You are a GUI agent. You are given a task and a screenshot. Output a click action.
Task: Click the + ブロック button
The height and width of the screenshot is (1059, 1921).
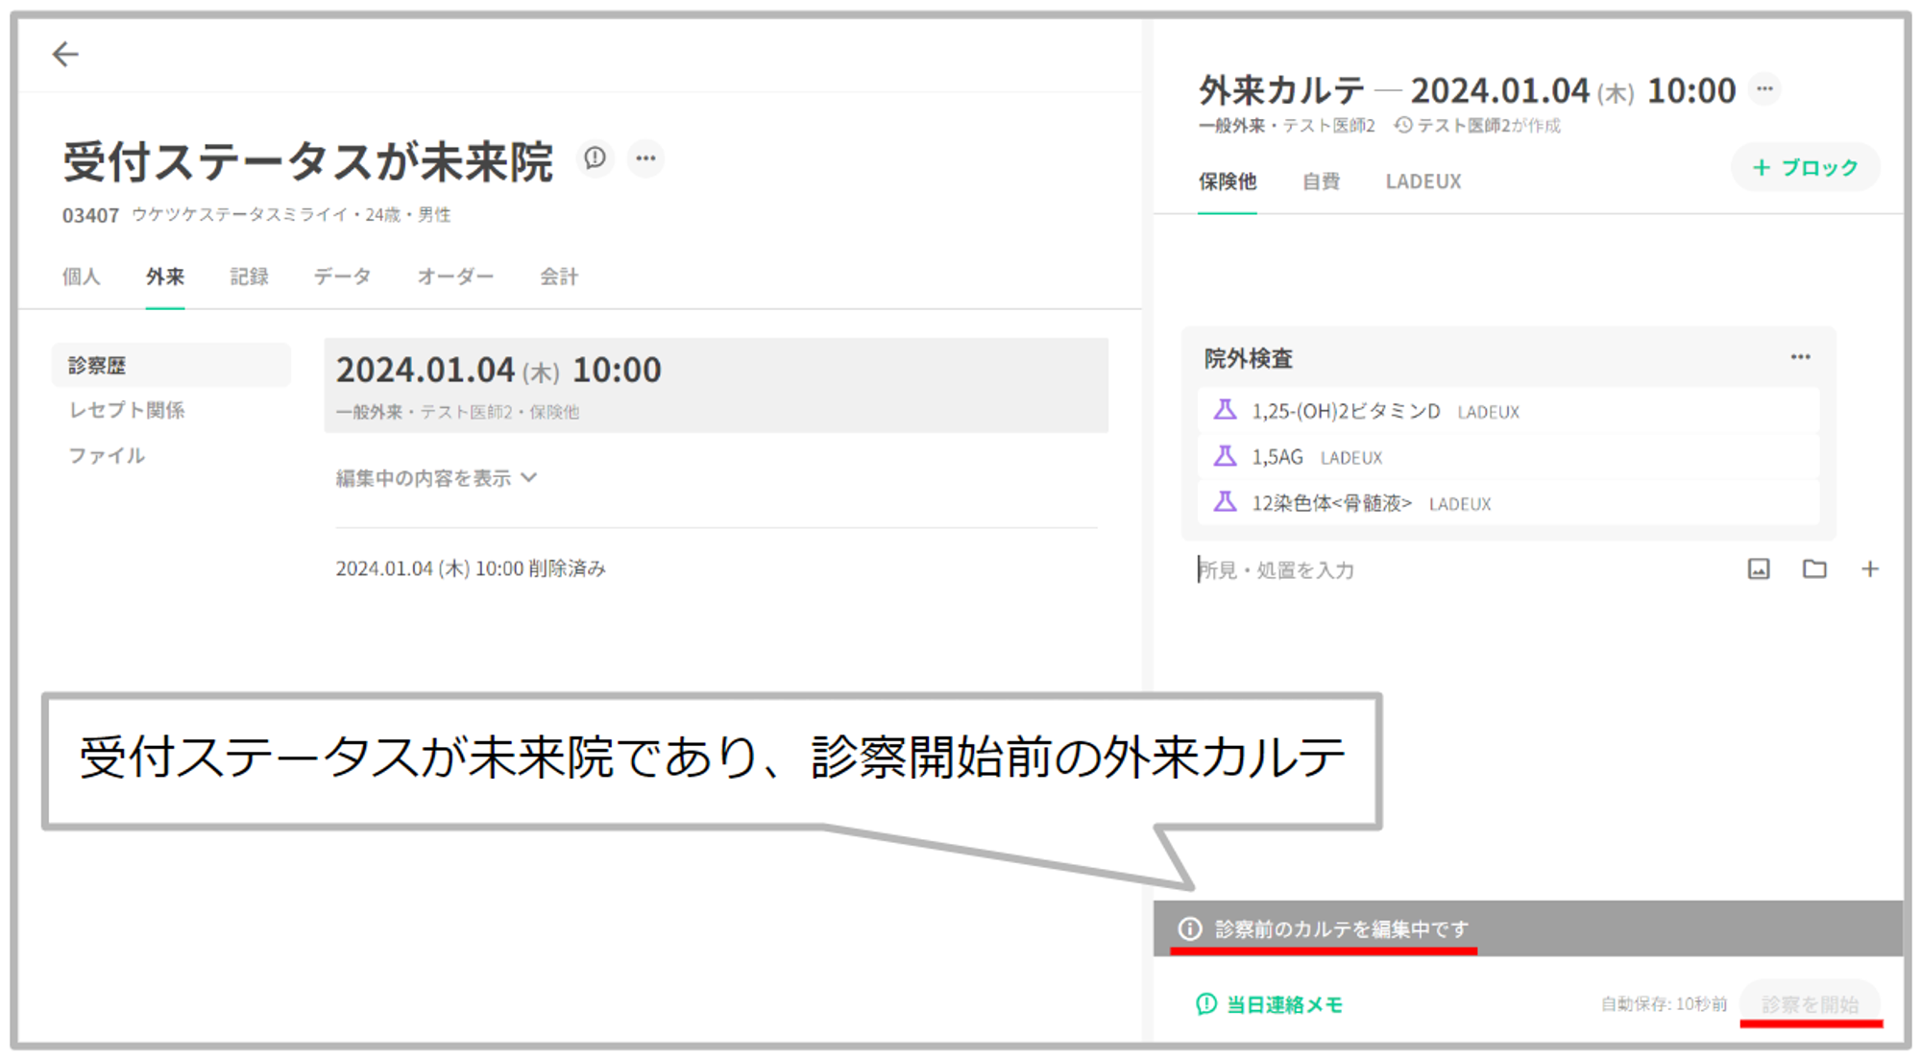pyautogui.click(x=1805, y=168)
